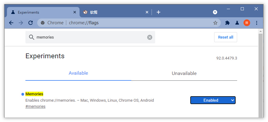Switch to the Unavailable tab
Viewport: 268px width, 122px height.
click(x=184, y=73)
